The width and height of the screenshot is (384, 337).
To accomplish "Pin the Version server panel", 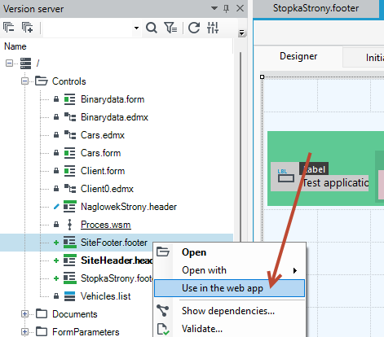I will click(x=226, y=9).
